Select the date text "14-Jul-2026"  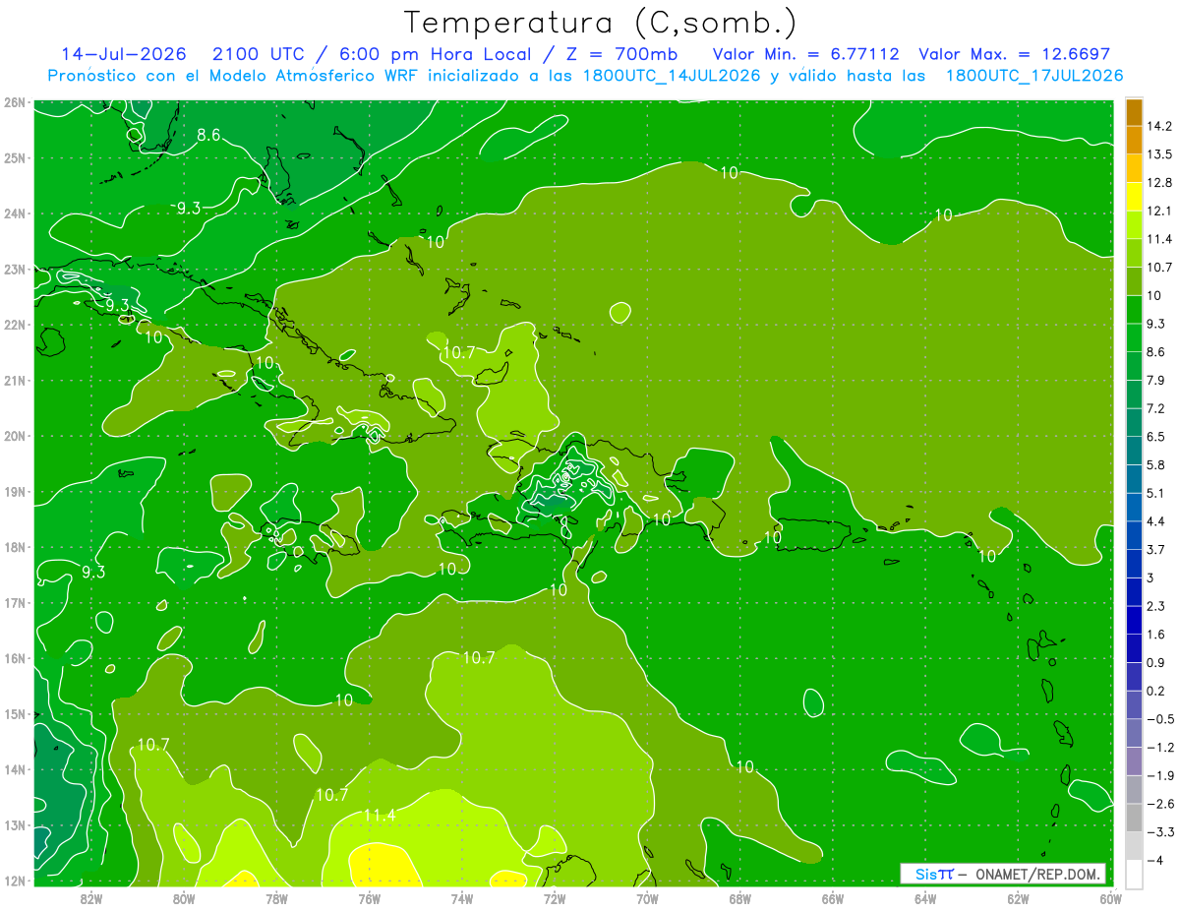125,54
